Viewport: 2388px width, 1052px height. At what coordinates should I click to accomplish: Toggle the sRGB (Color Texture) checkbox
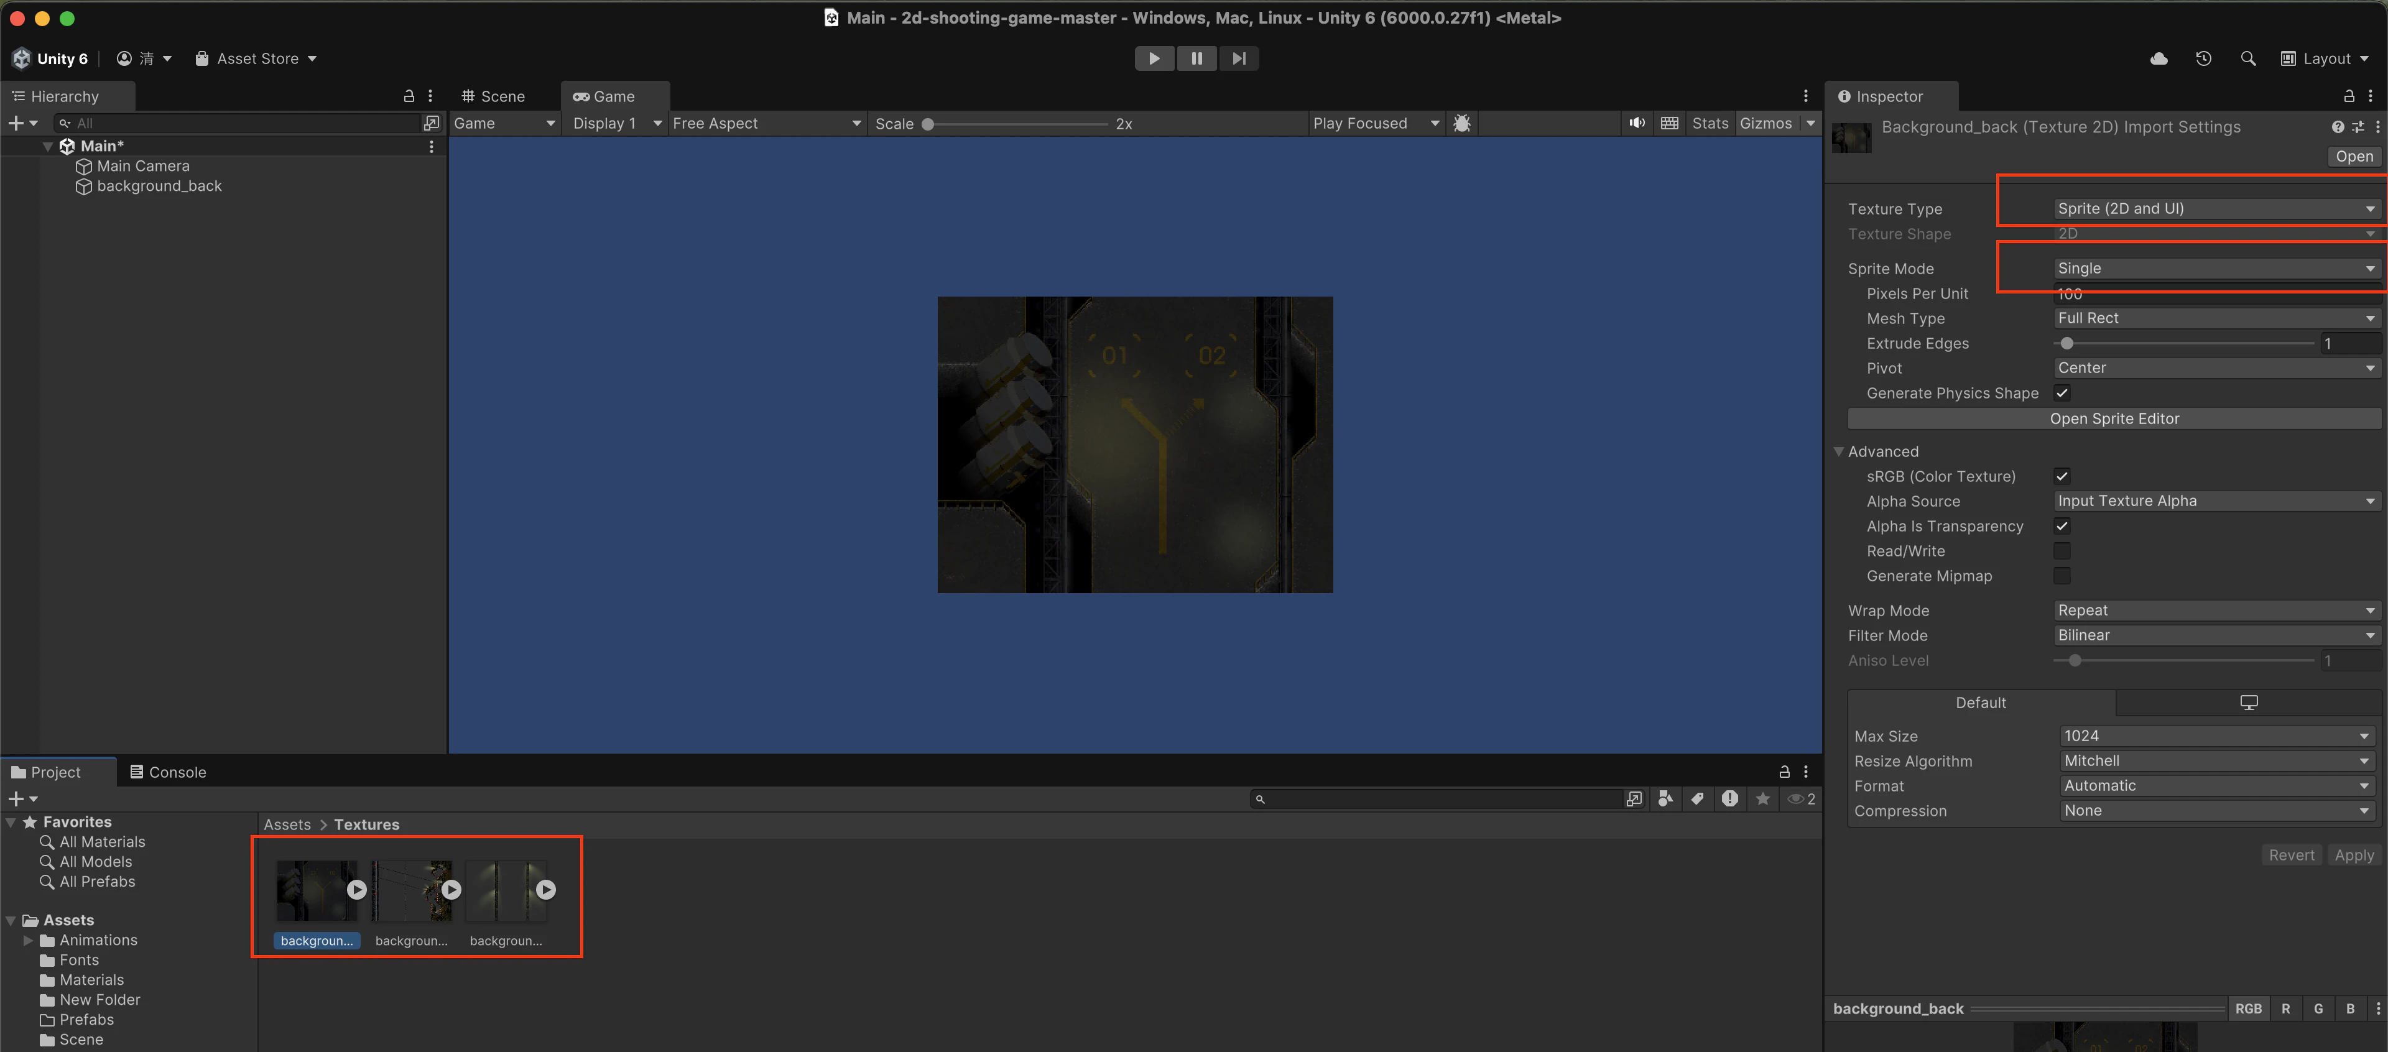tap(2062, 476)
